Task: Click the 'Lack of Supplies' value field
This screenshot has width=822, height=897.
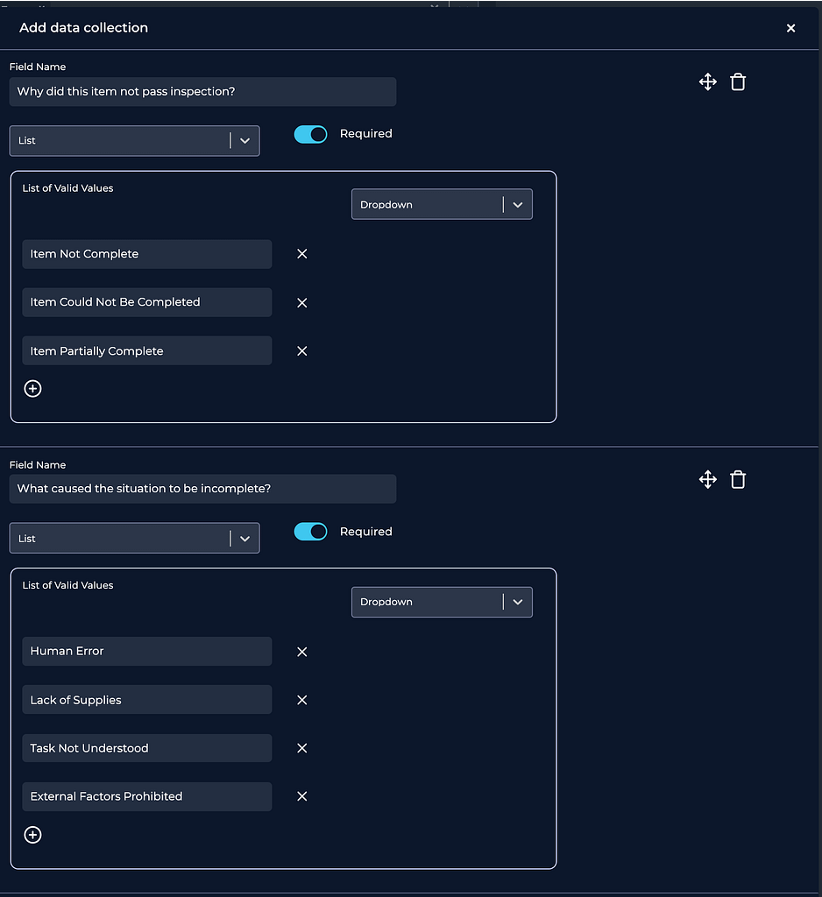Action: [146, 700]
